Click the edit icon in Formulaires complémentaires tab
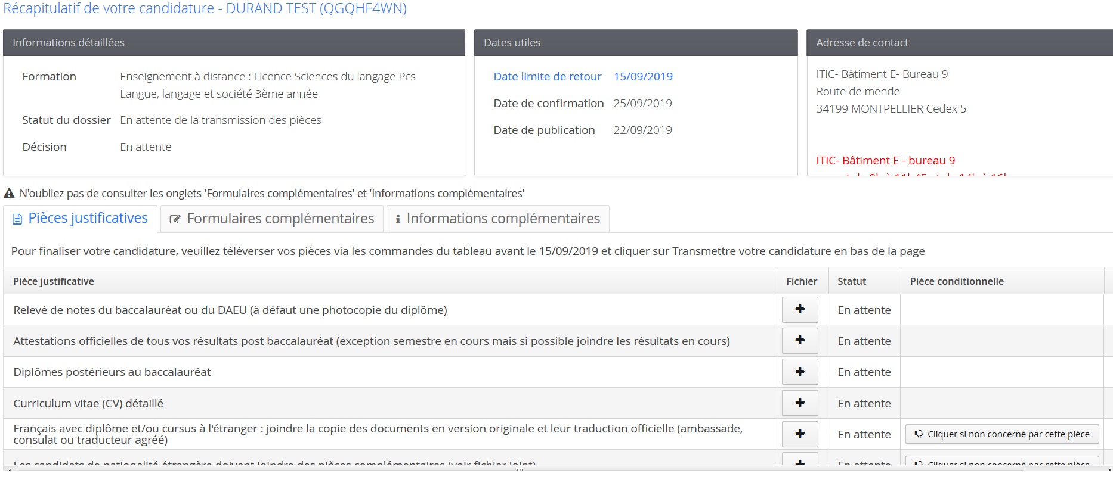 (x=175, y=219)
